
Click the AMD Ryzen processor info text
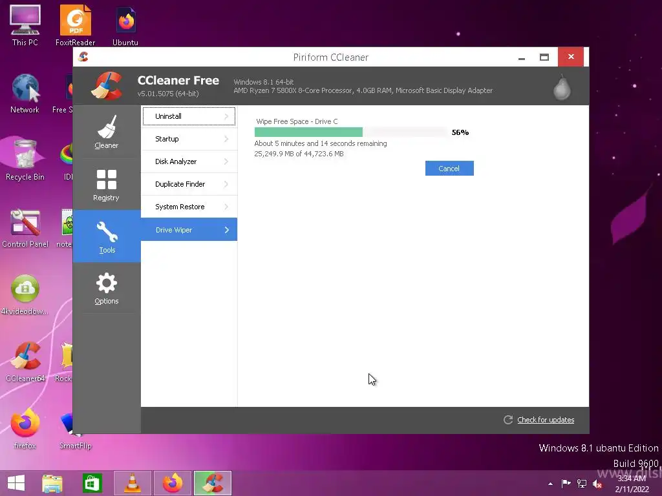(x=363, y=90)
